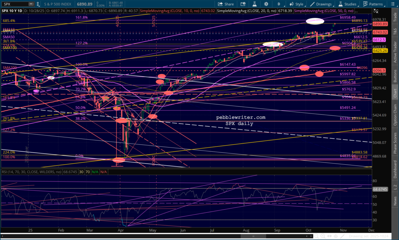399x240 pixels.
Task: Click the S & P 500 INDEX name
Action: [58, 4]
